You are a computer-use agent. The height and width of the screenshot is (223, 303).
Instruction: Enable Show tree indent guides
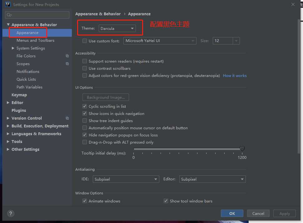click(85, 121)
